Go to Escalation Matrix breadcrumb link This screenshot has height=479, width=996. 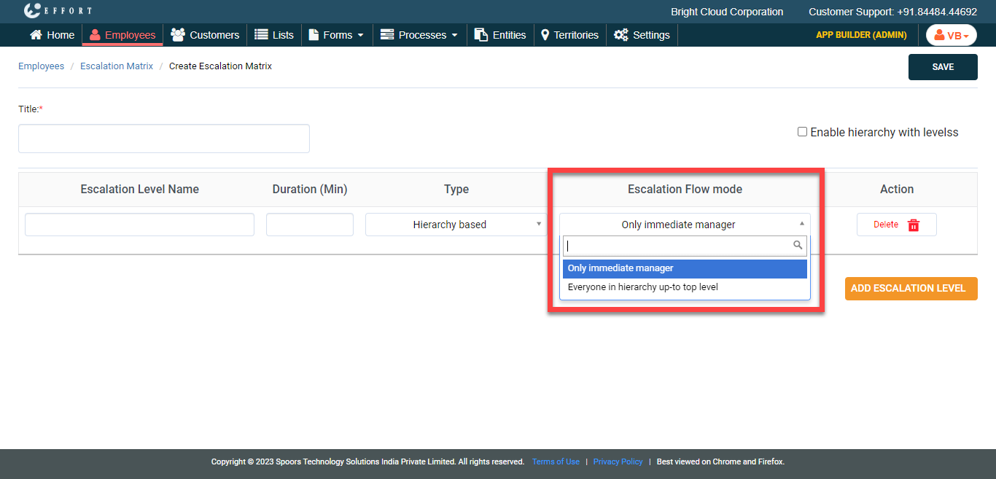point(117,66)
